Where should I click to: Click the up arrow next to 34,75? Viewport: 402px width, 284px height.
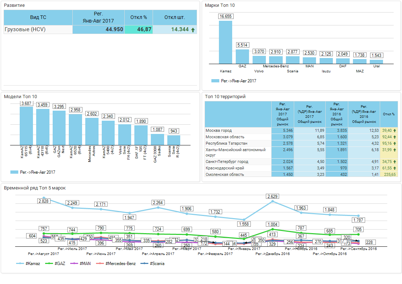(394, 162)
